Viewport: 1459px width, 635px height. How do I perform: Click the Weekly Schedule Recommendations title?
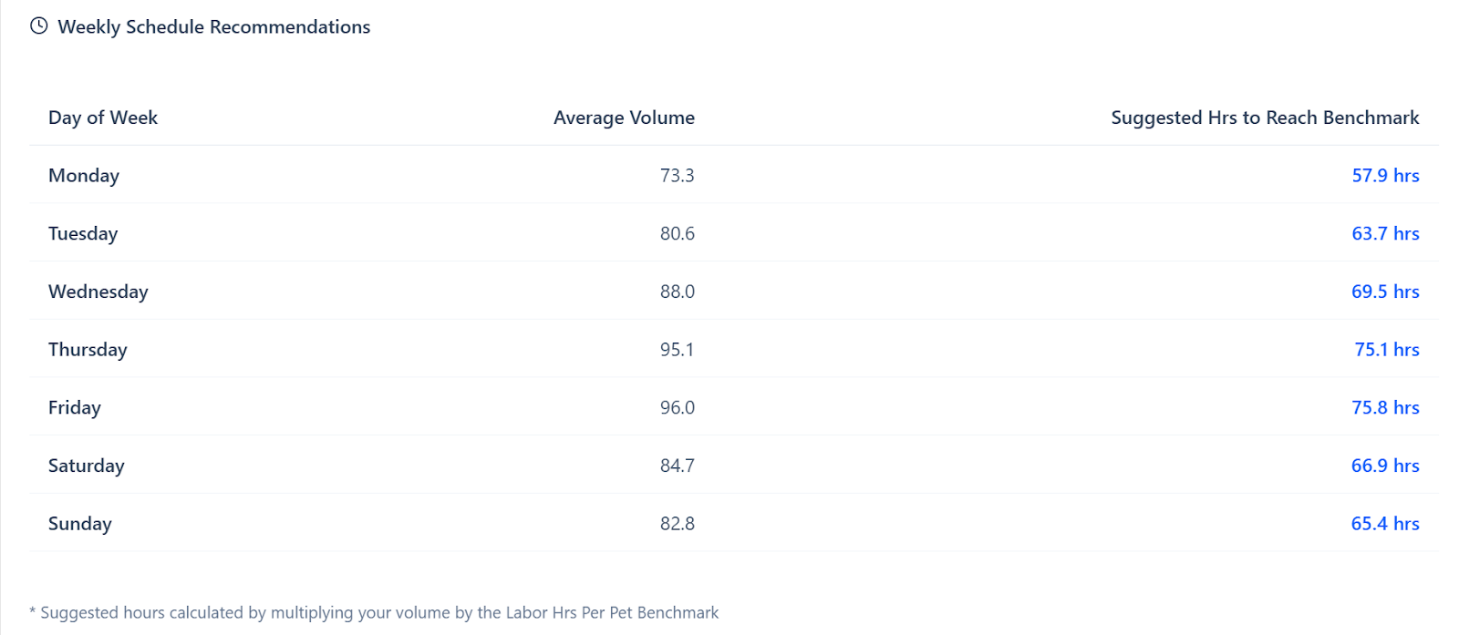point(214,27)
